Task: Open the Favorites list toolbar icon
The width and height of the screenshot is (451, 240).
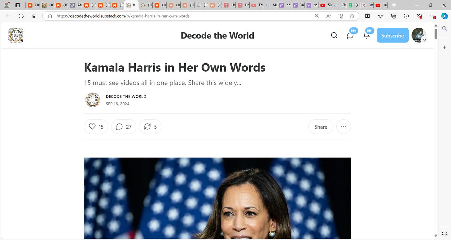Action: (380, 16)
